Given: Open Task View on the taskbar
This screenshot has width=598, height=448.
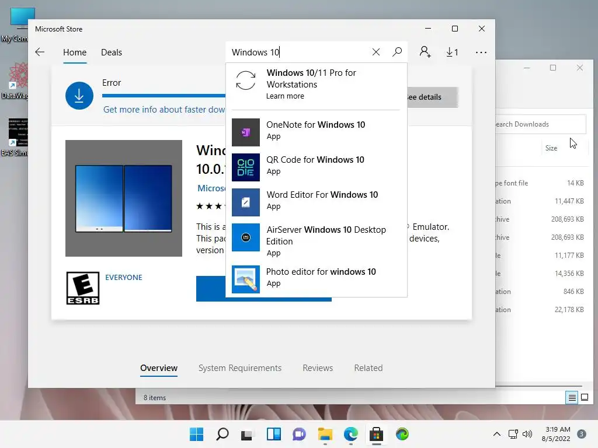Looking at the screenshot, I should click(x=247, y=434).
